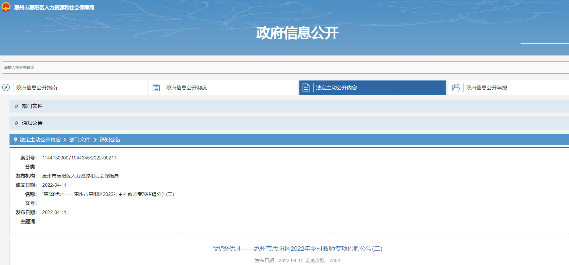Click the search keyword input field
Image resolution: width=569 pixels, height=265 pixels.
[285, 68]
